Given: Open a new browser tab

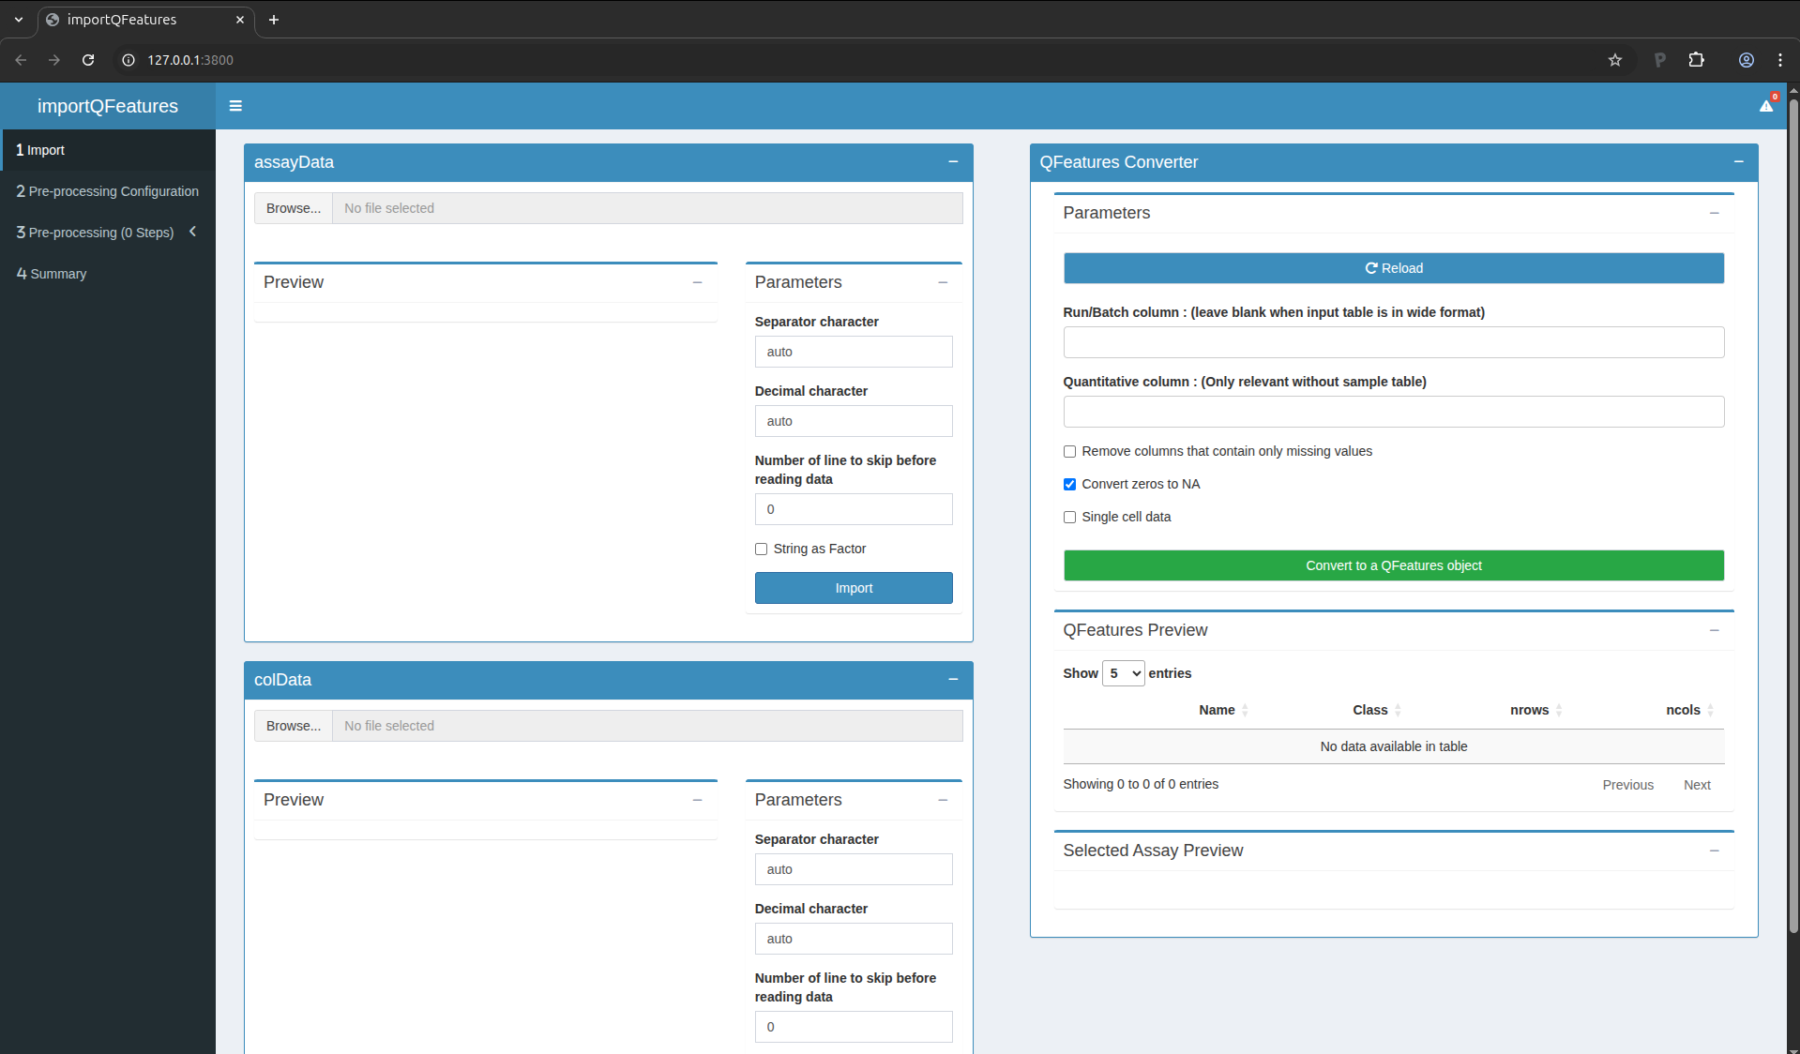Looking at the screenshot, I should pyautogui.click(x=274, y=20).
